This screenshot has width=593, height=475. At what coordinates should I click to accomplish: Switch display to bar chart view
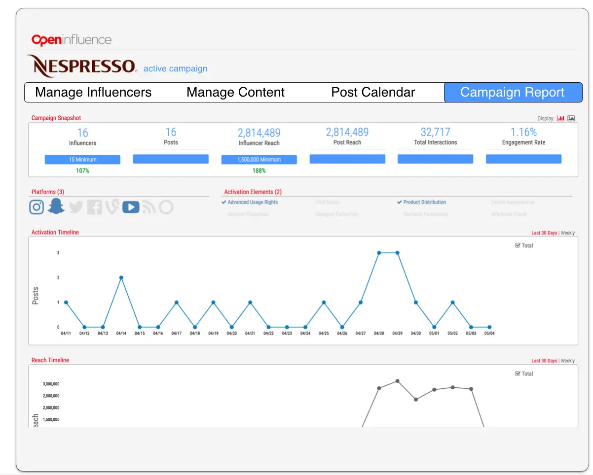coord(561,118)
